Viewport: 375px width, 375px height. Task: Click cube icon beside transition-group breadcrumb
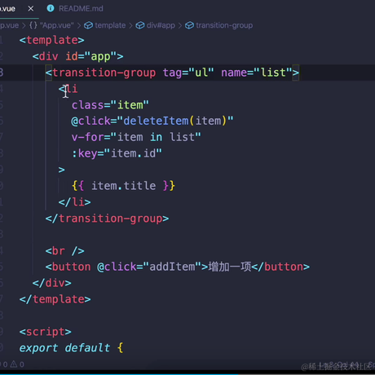(189, 25)
